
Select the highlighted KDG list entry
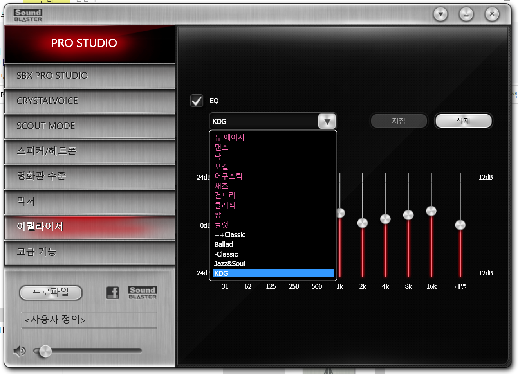point(273,273)
